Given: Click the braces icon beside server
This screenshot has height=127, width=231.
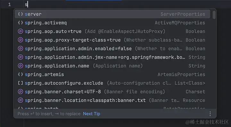Looking at the screenshot, I should click(20, 14).
